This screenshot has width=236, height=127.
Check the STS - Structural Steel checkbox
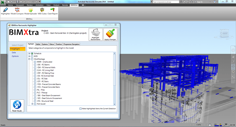(35, 101)
